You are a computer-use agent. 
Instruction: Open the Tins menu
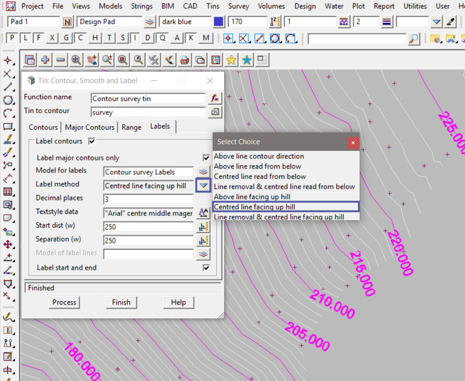point(213,6)
